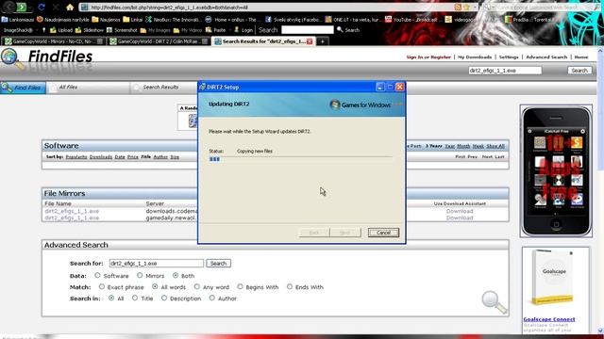The height and width of the screenshot is (339, 604).
Task: Click the browser Back arrow button
Action: [9, 7]
